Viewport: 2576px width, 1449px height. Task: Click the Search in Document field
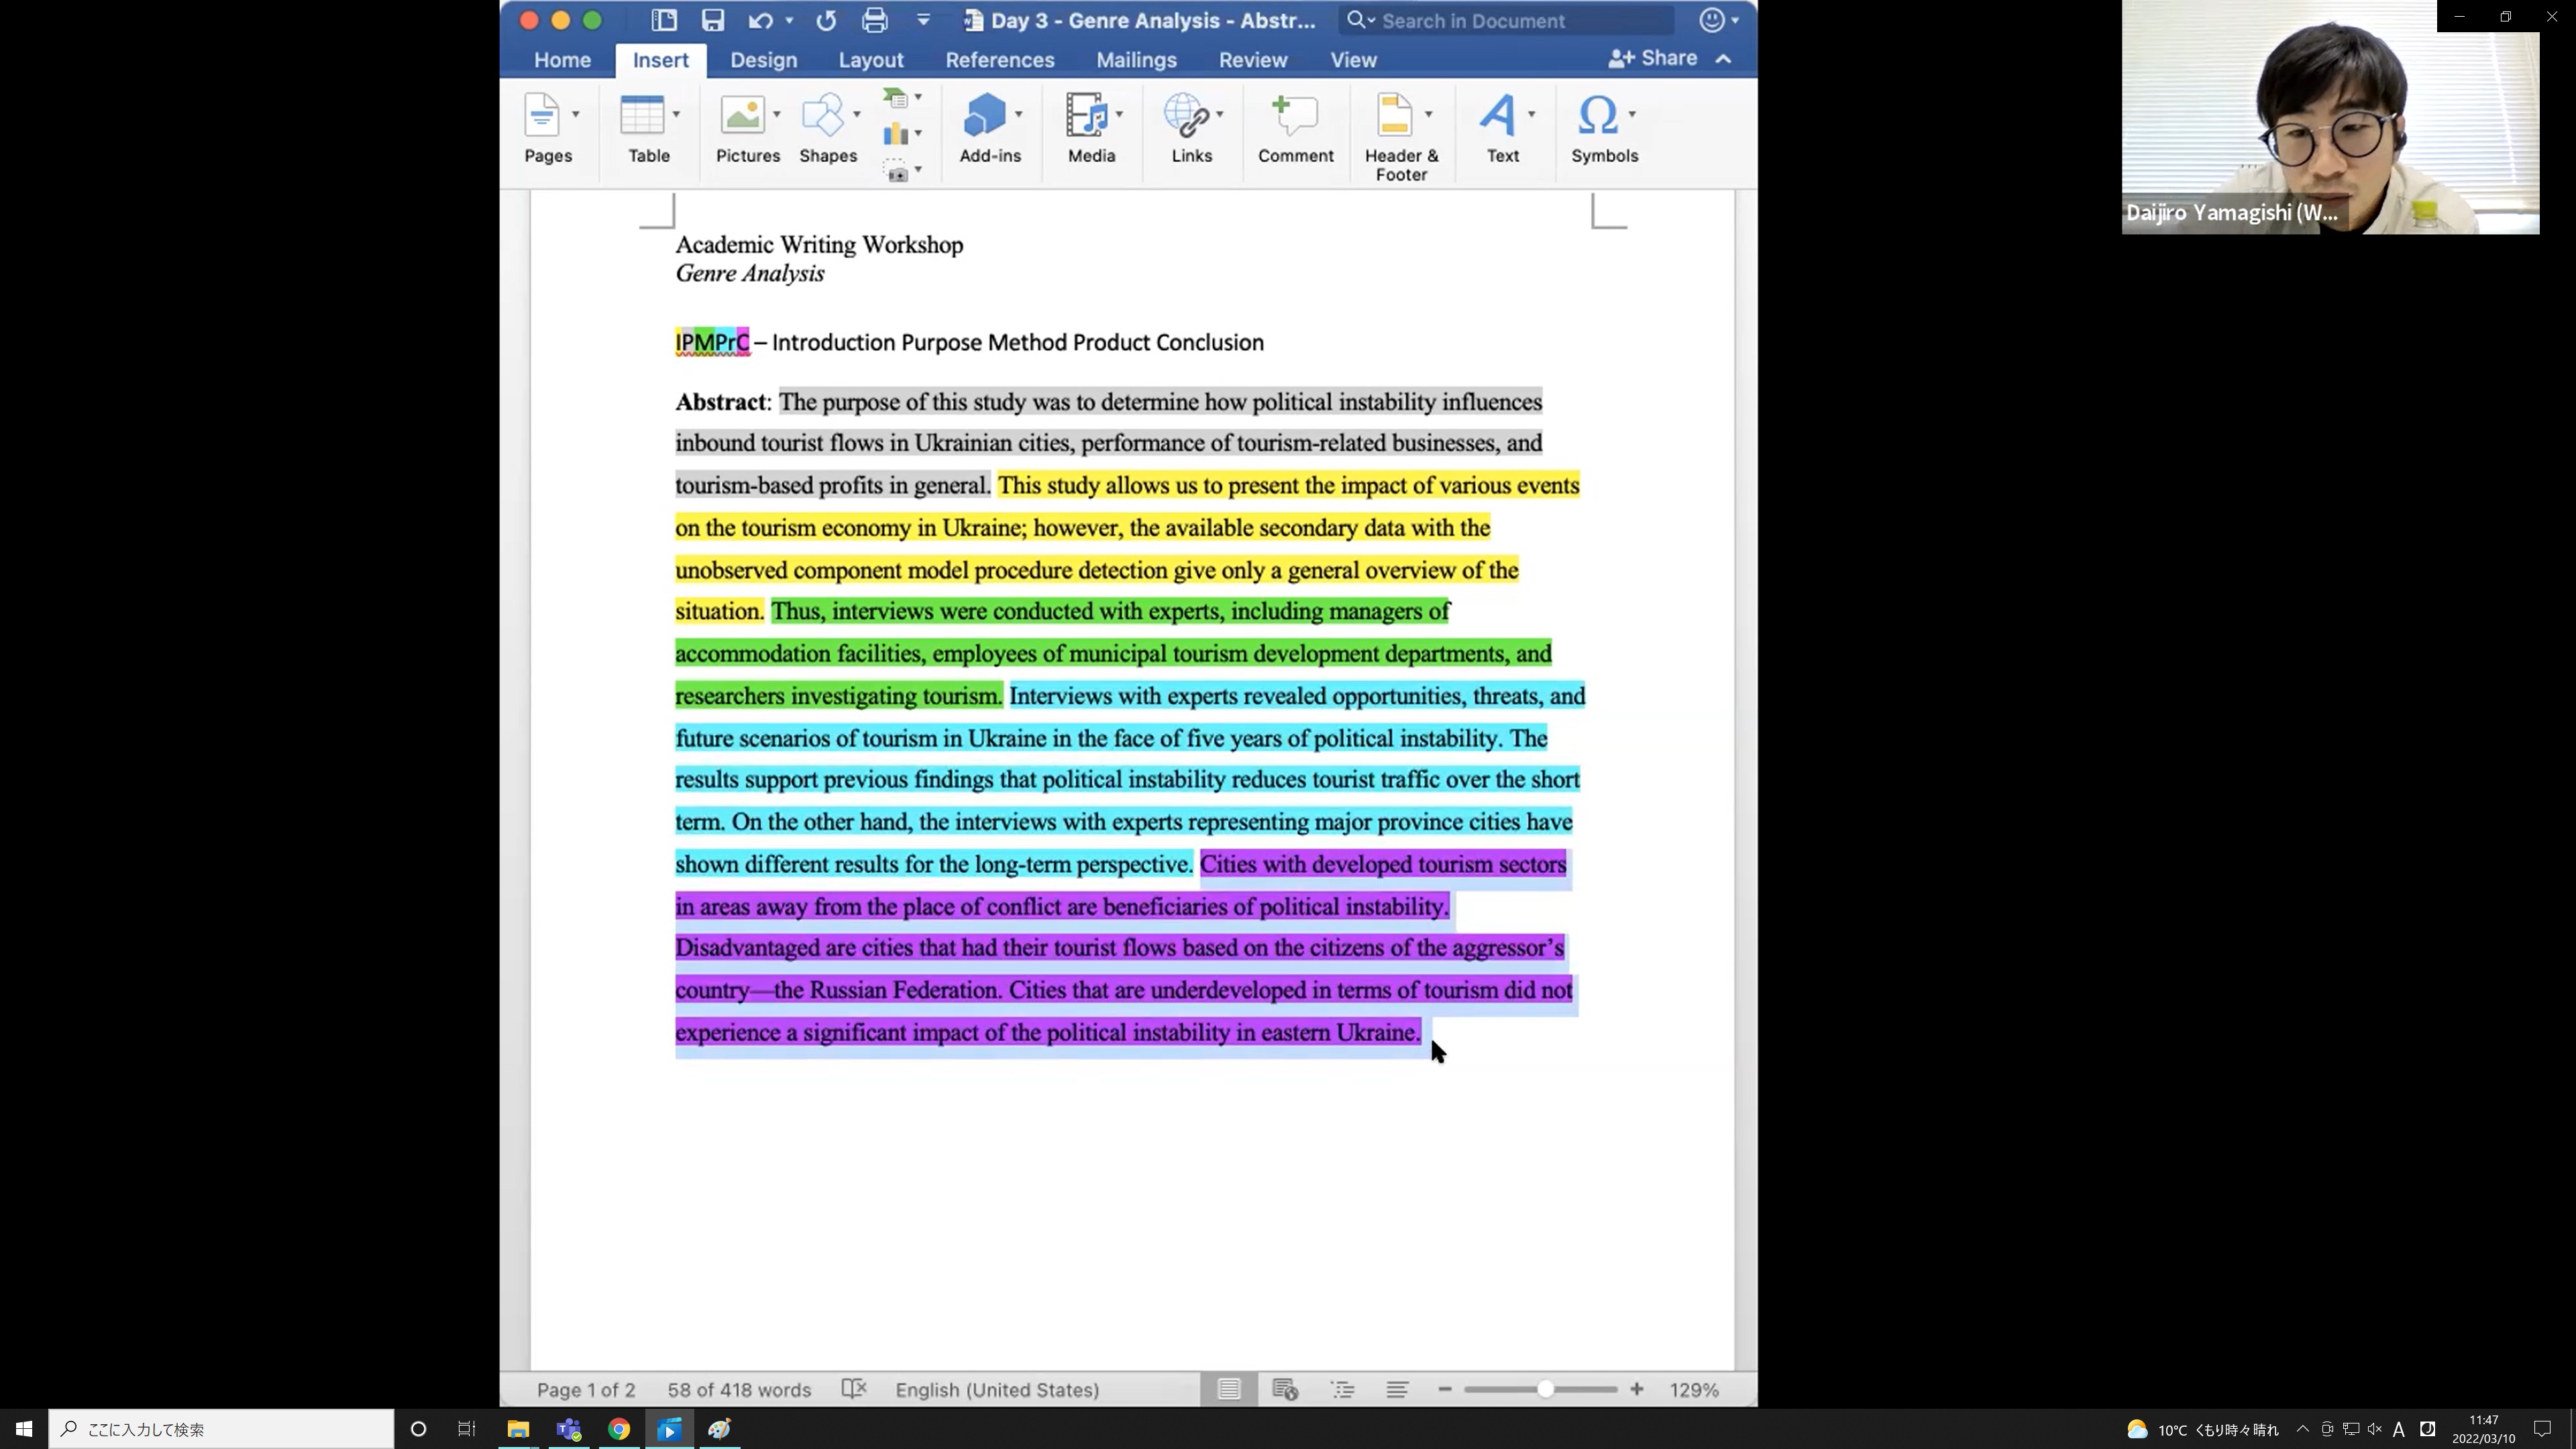(x=1510, y=20)
